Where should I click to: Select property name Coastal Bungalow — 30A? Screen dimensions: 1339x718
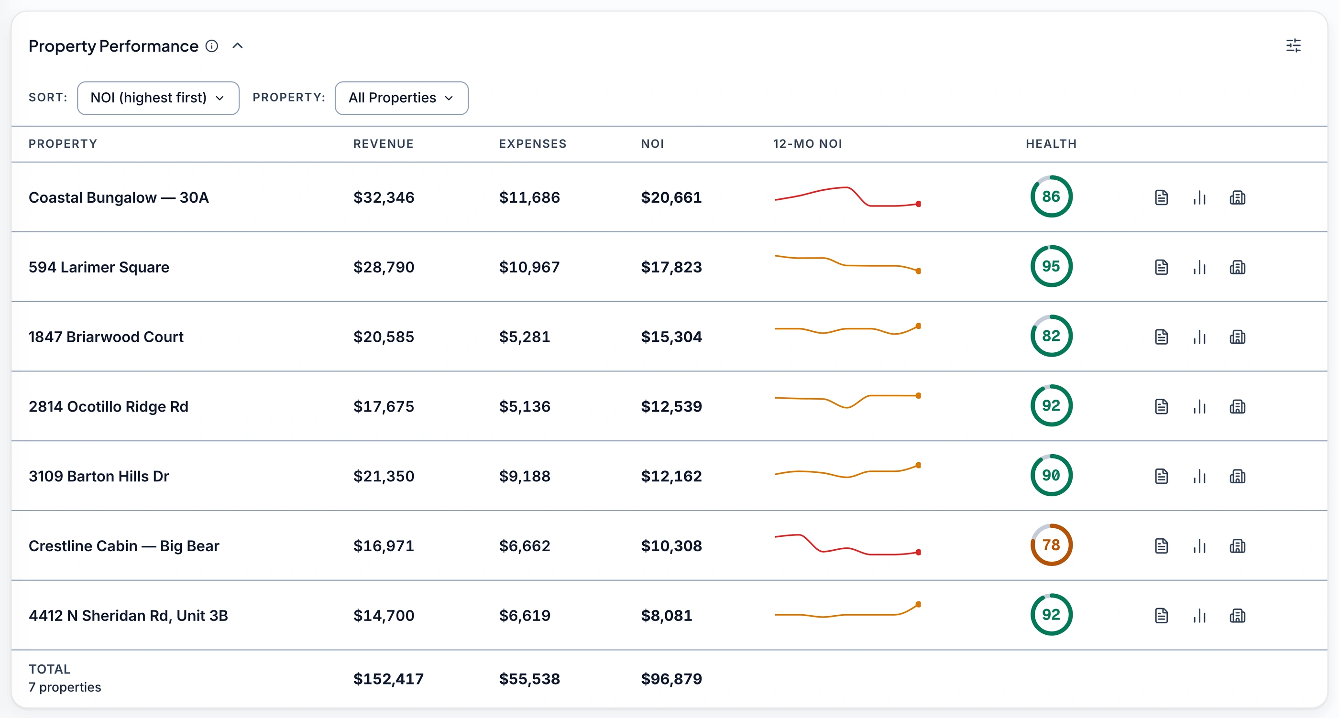click(x=119, y=197)
